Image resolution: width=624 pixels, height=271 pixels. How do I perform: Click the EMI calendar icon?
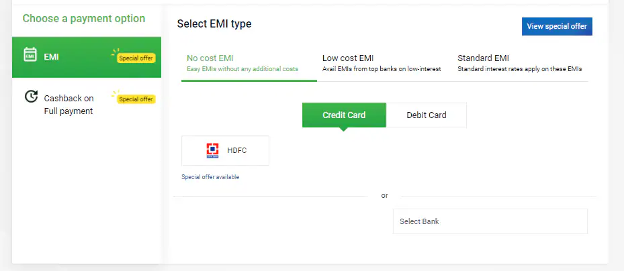(x=30, y=55)
